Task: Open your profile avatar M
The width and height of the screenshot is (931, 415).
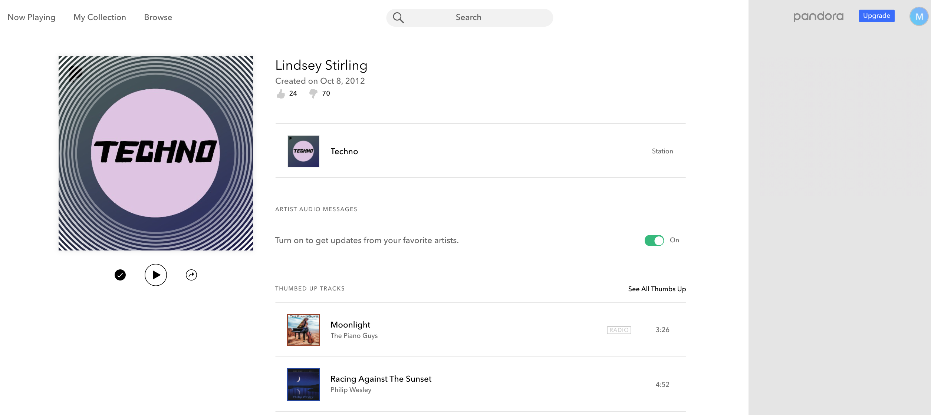Action: tap(919, 16)
